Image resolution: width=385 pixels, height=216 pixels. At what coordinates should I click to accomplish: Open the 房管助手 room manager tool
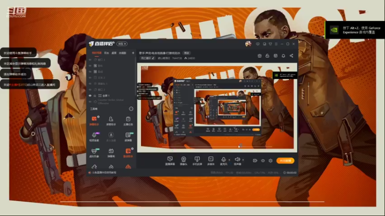click(111, 121)
